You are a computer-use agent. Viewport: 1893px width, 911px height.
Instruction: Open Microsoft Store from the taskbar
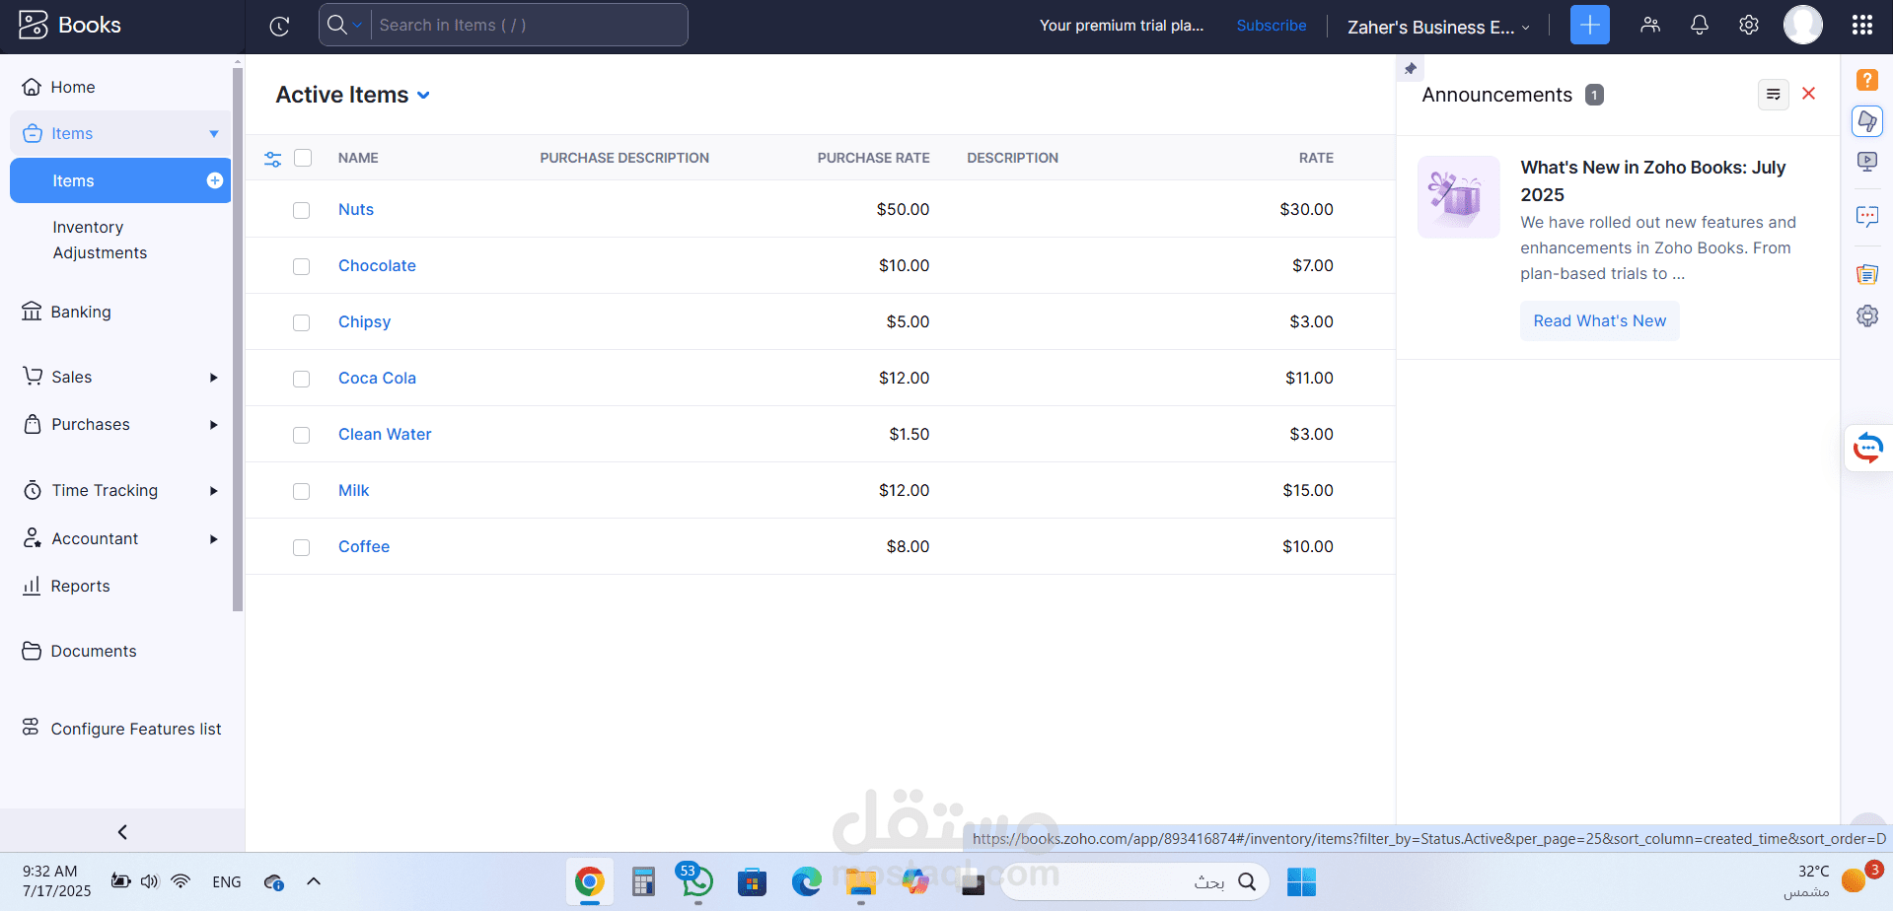(752, 881)
